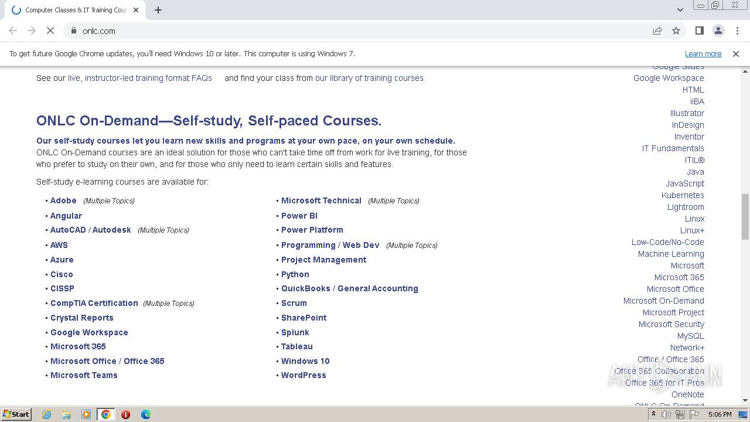This screenshot has height=422, width=750.
Task: Open CompTIA Certification courses
Action: pos(94,303)
